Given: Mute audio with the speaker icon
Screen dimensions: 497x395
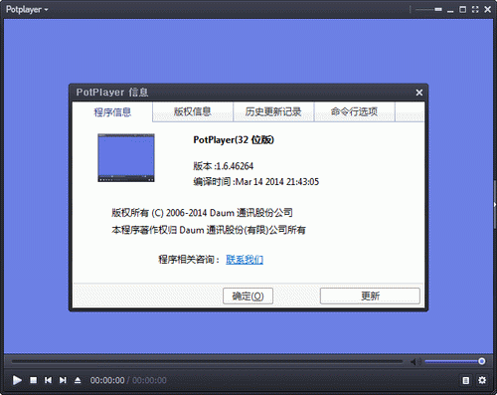Looking at the screenshot, I should tap(415, 362).
